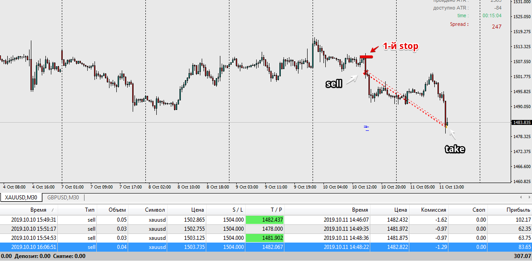Image resolution: width=532 pixels, height=263 pixels.
Task: Select the highlighted order opened 2019.10.10 16:06:51
Action: (x=266, y=247)
